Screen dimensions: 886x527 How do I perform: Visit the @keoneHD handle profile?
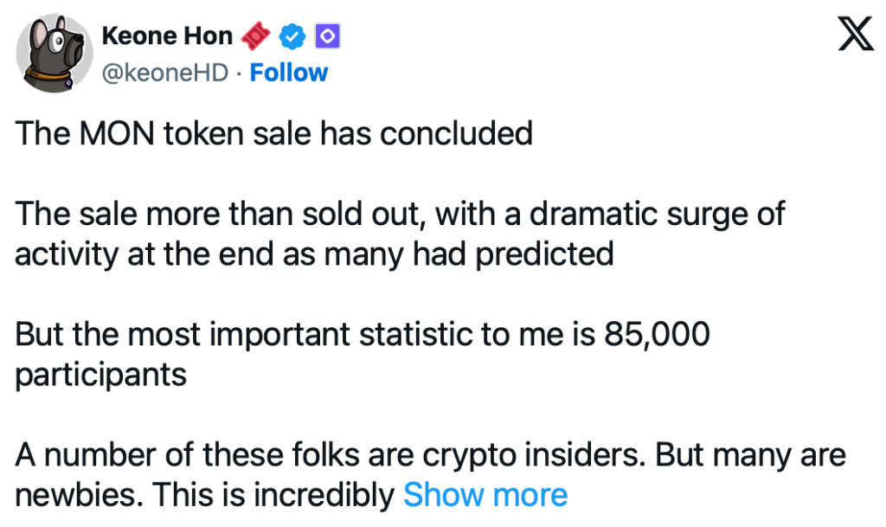tap(165, 73)
